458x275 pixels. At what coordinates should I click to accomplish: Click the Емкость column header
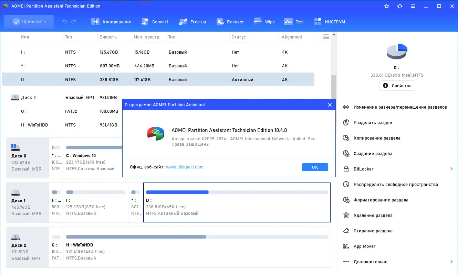point(108,37)
